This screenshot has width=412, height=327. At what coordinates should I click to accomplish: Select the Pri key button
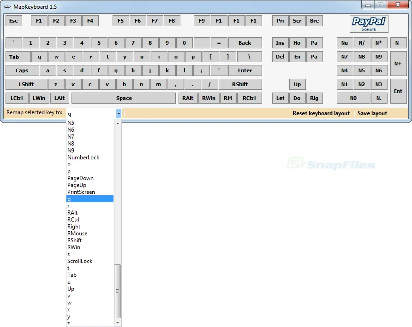coord(280,21)
